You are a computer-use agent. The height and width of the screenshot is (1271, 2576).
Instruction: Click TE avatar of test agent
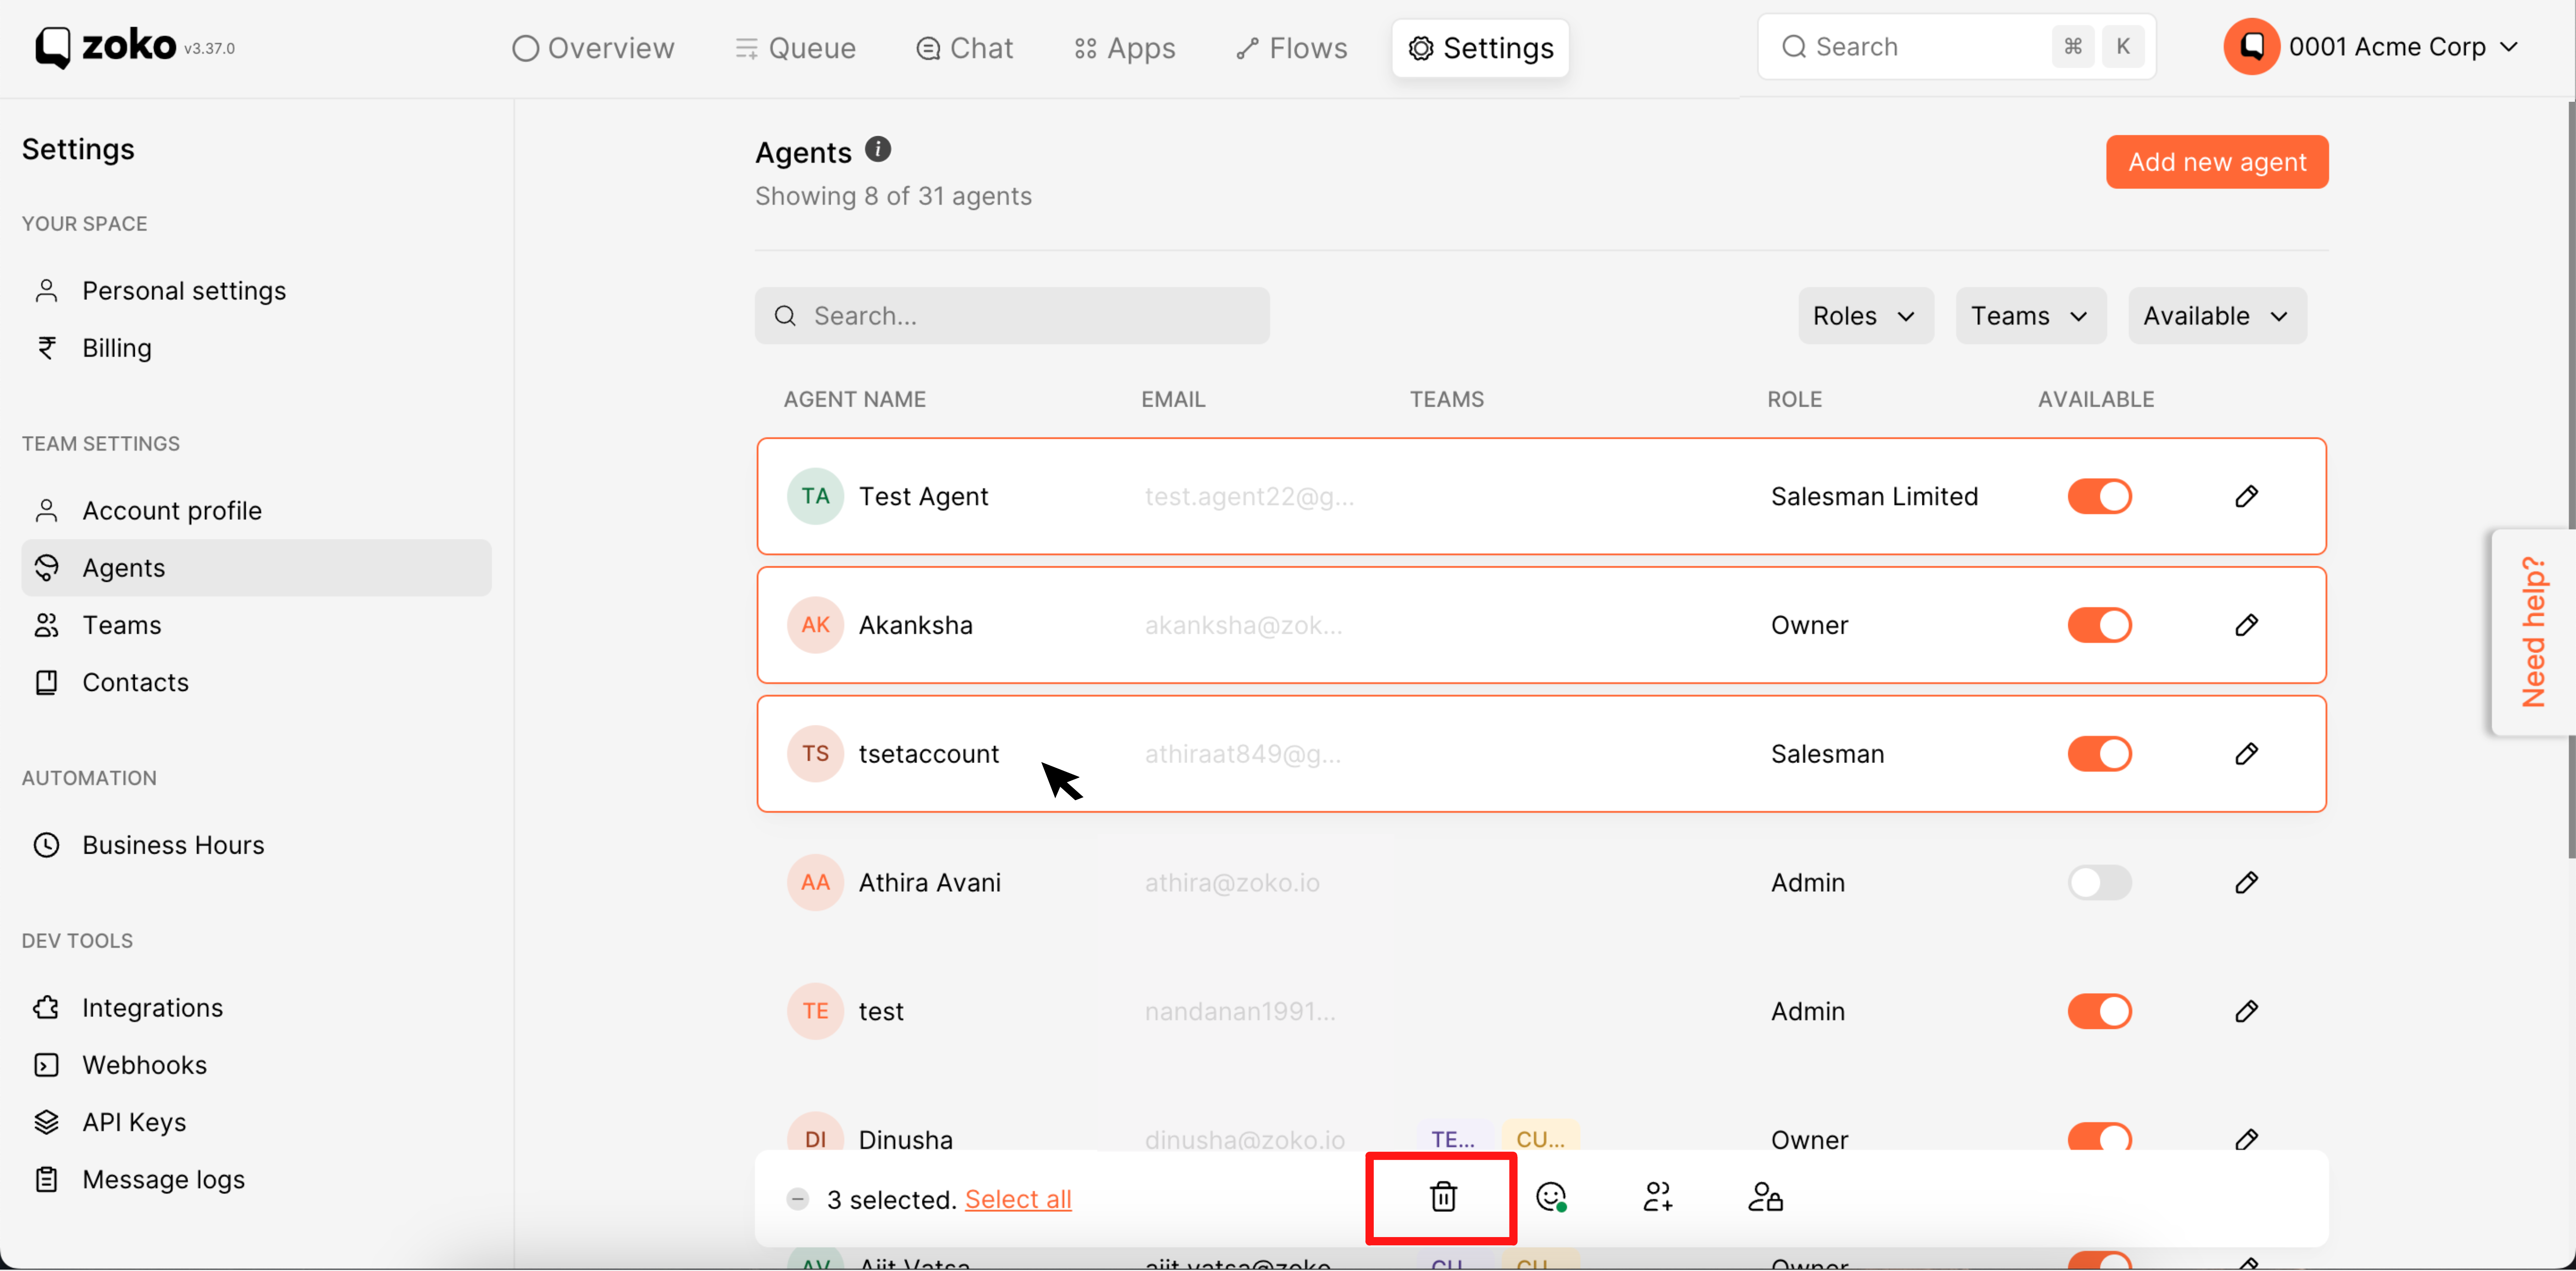click(815, 1011)
